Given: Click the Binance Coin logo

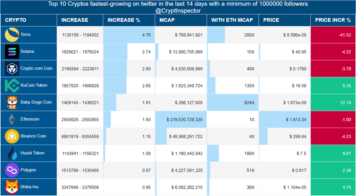Looking at the screenshot, I should pos(12,136).
